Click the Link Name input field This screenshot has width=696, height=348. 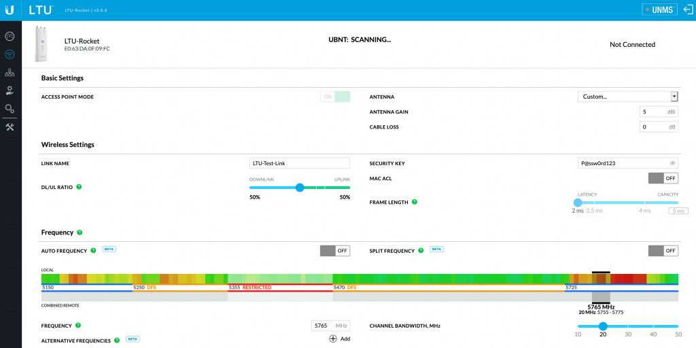(x=300, y=163)
